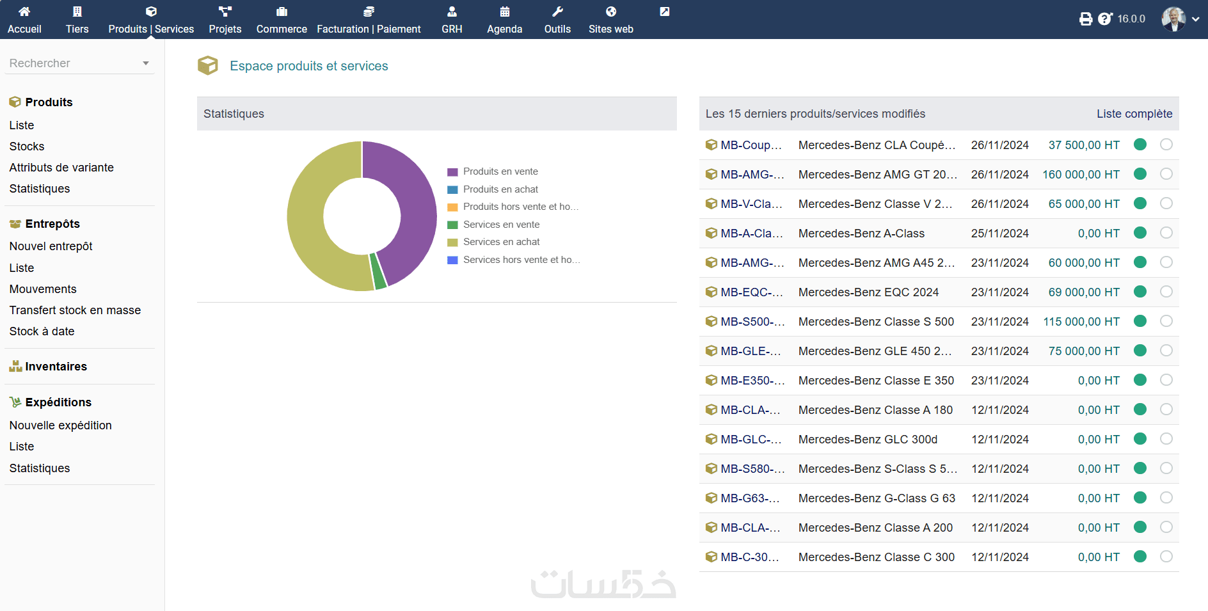Open the MB-G63-… product reference
Image resolution: width=1208 pixels, height=611 pixels.
click(751, 498)
